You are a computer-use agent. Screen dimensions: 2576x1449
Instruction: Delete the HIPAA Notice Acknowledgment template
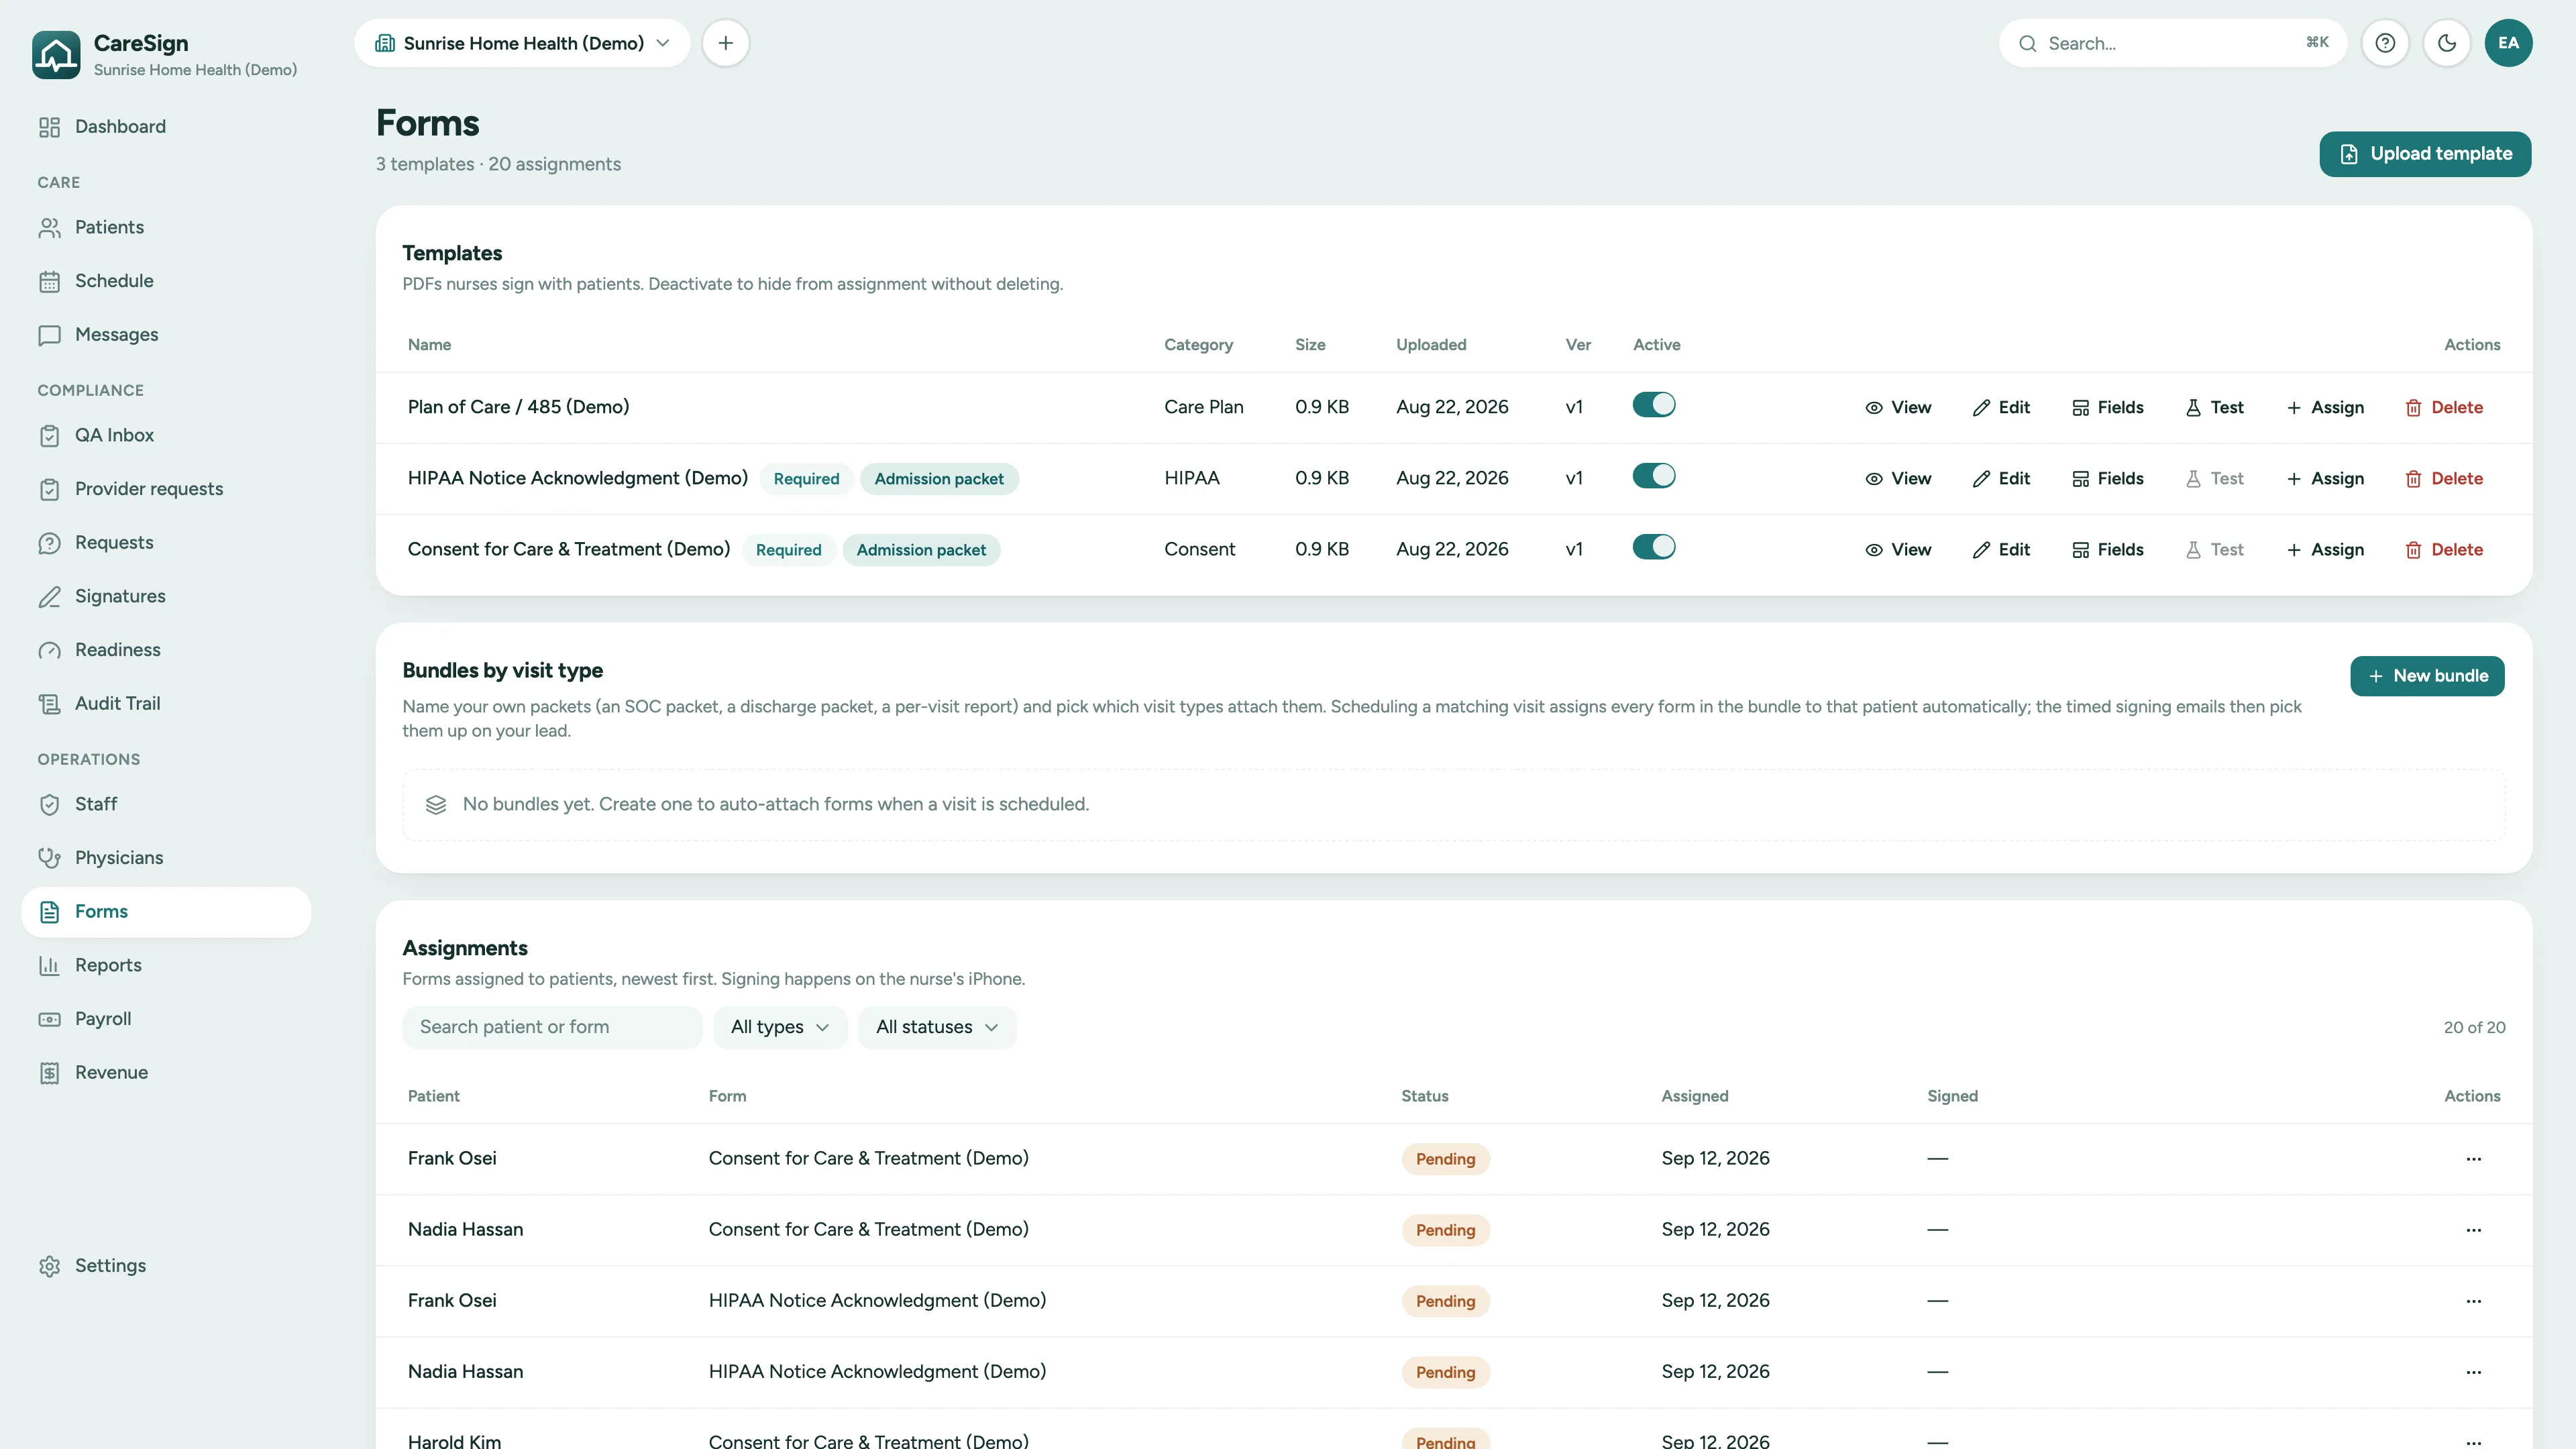click(x=2444, y=478)
